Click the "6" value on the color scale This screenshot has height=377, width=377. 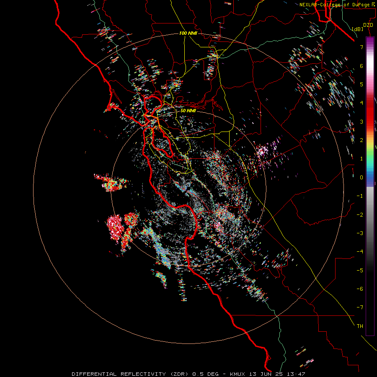pyautogui.click(x=362, y=66)
